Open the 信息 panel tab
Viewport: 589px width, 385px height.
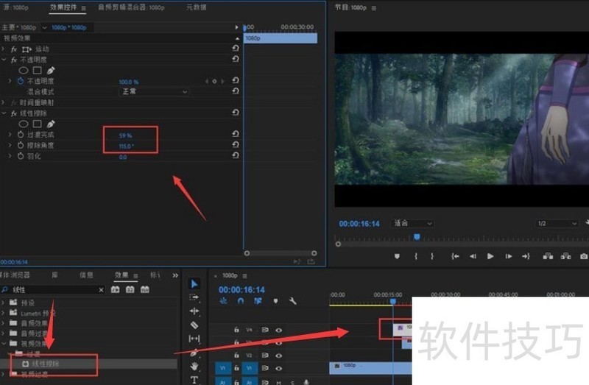(86, 275)
